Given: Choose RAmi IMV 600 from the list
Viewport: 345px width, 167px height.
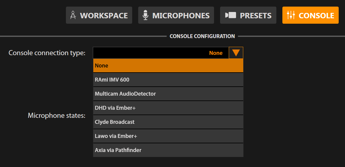Looking at the screenshot, I should (168, 80).
